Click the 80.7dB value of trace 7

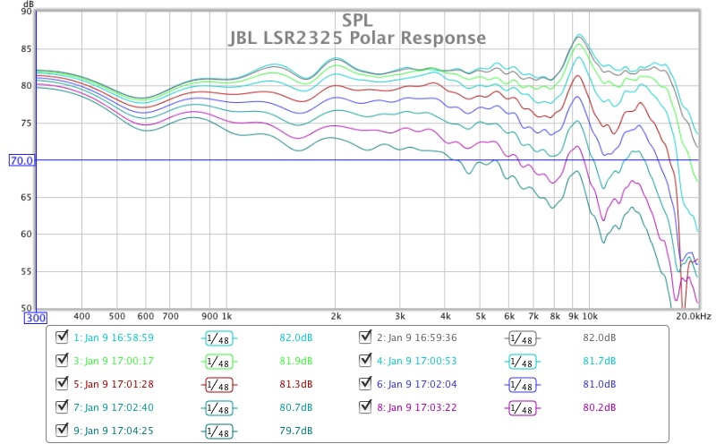tap(296, 407)
